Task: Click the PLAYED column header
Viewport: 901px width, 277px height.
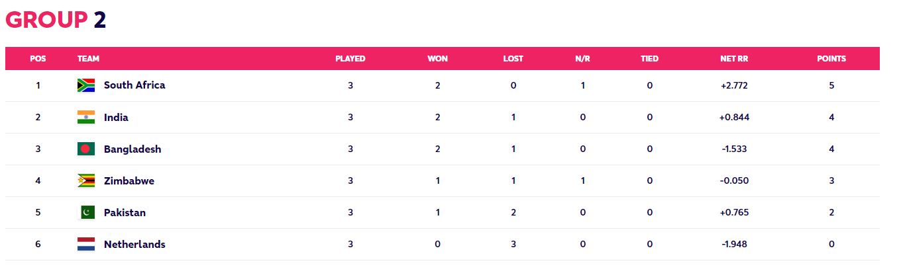Action: click(350, 59)
